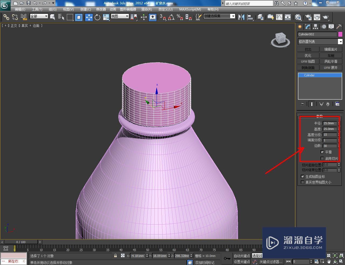Click the Align tool icon
Viewport: 345px width, 265px height.
point(250,17)
